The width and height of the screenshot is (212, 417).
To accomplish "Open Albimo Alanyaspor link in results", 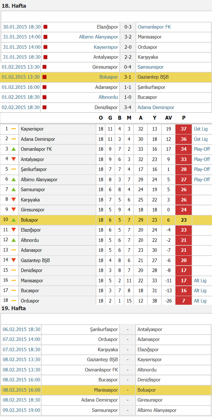I will click(x=98, y=37).
